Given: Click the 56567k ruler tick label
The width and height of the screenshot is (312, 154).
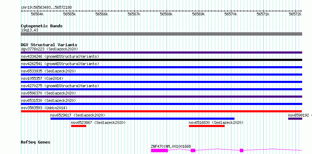Looking at the screenshot, I should pos(134,14).
